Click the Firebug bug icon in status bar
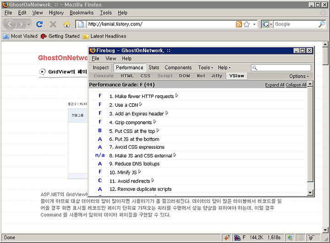Screen dimensions: 330x243 point(227,238)
